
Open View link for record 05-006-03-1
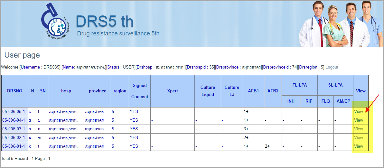point(358,129)
